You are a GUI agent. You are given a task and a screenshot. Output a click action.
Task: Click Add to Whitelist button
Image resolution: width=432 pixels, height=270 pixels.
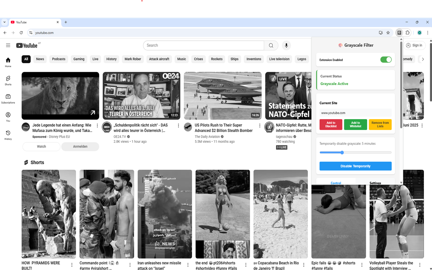pos(355,125)
